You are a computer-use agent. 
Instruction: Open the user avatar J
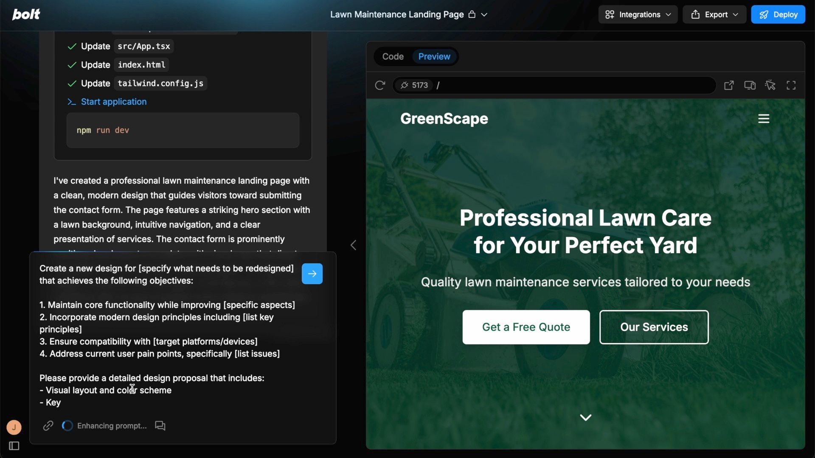click(14, 427)
